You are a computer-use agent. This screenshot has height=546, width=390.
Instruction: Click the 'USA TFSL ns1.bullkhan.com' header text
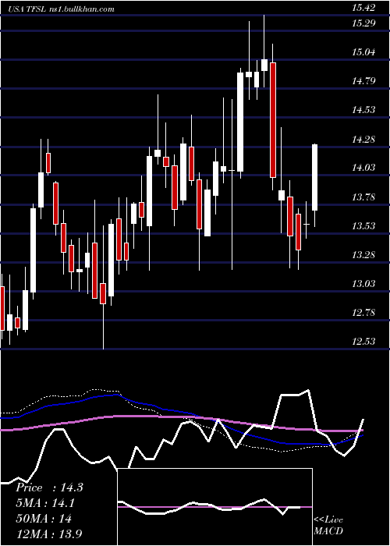[62, 9]
